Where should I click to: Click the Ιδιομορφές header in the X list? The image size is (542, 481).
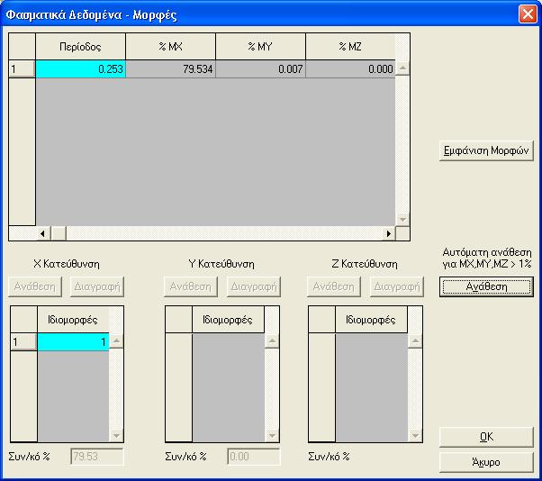(73, 320)
